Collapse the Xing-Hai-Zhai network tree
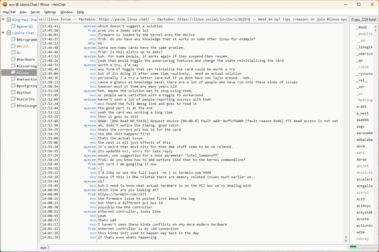Image resolution: width=379 pixels, height=252 pixels. tap(3, 20)
